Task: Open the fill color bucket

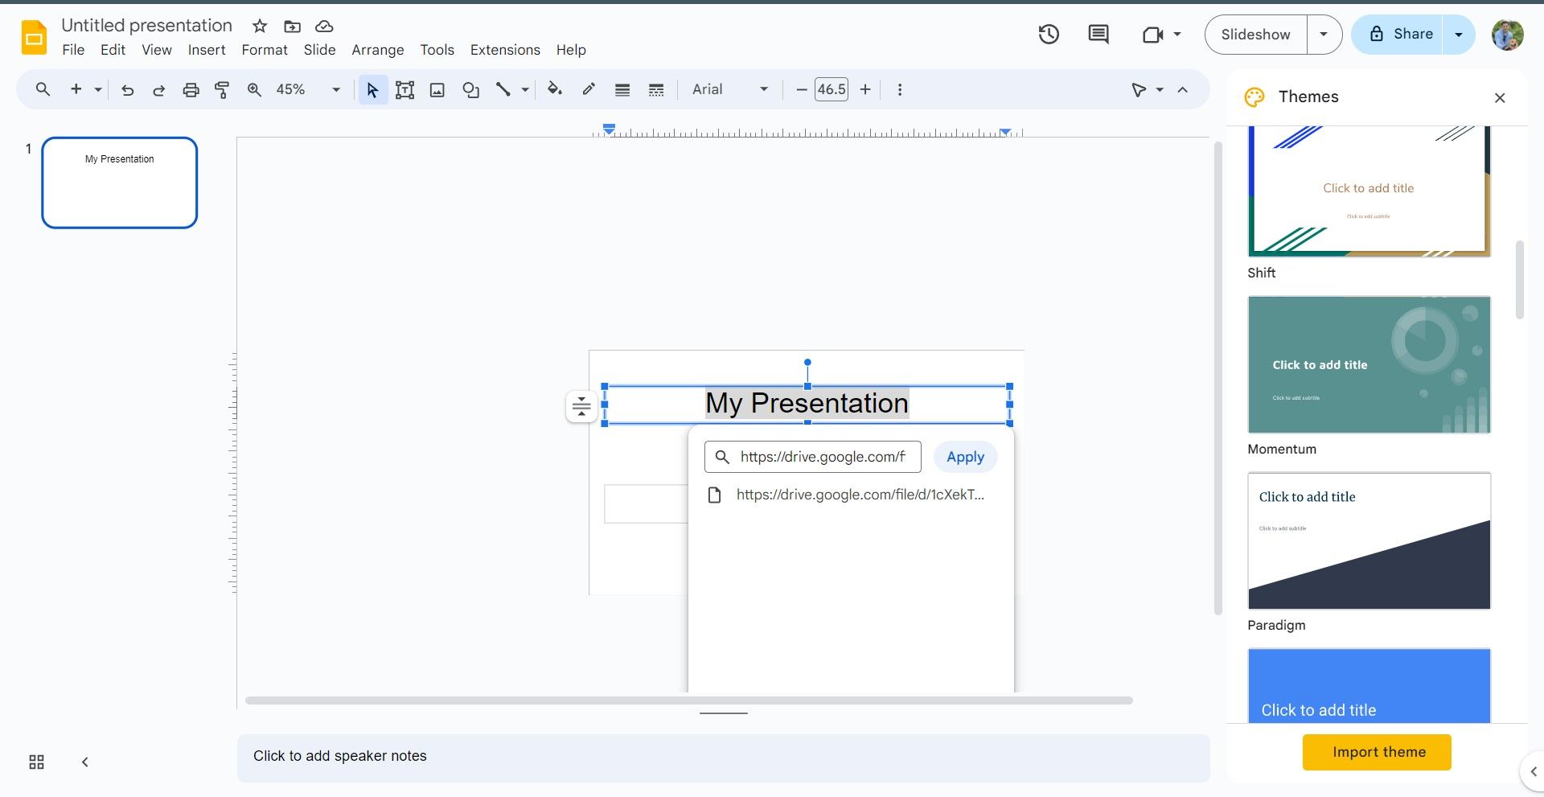Action: (554, 89)
